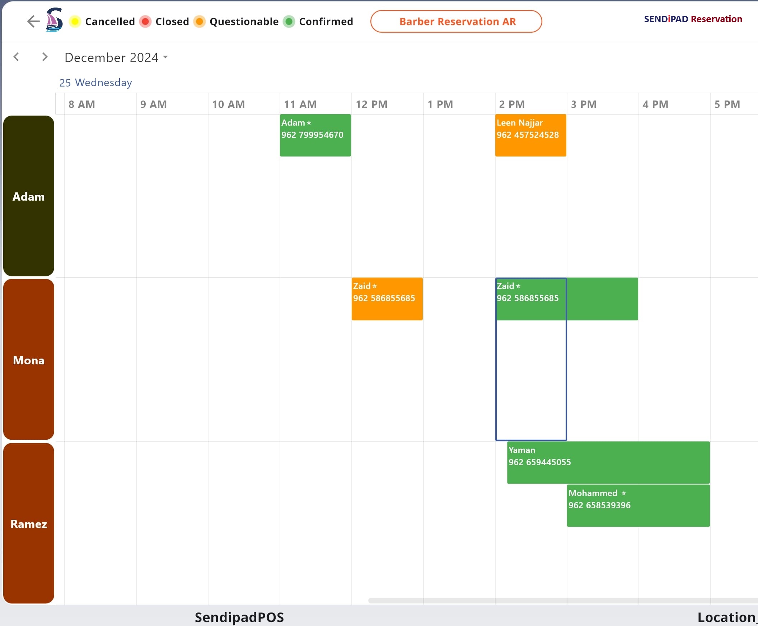Select the Ramez staff row header
This screenshot has height=626, width=758.
tap(29, 523)
